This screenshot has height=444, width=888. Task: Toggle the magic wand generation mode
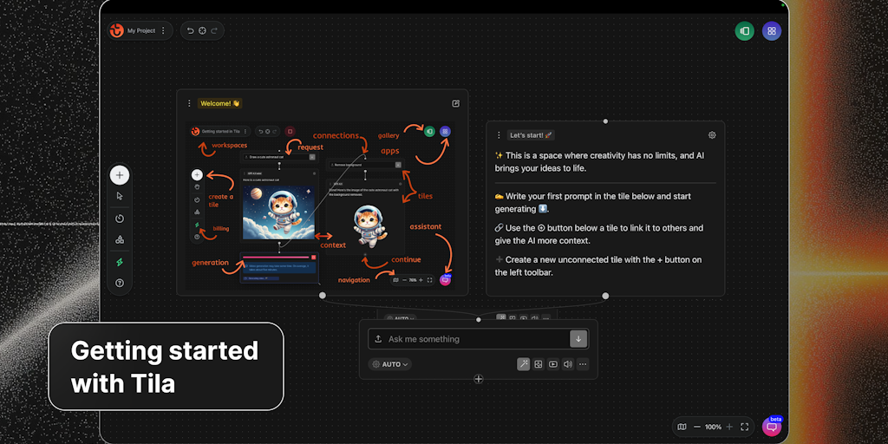pyautogui.click(x=523, y=364)
